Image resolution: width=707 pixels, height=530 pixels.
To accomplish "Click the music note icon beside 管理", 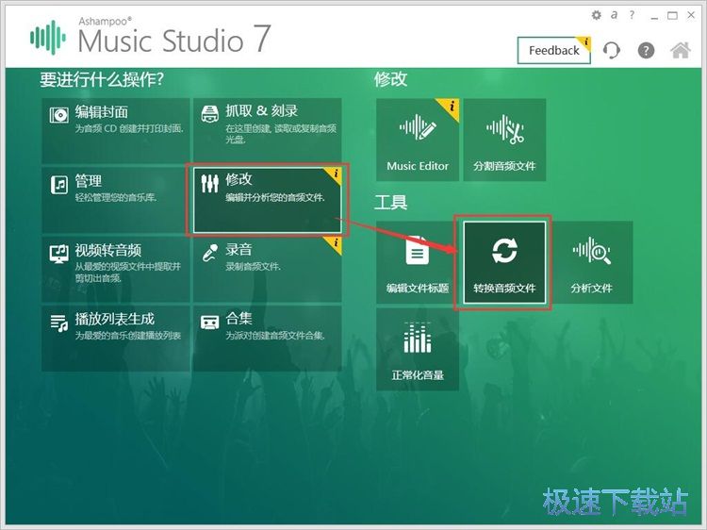I will pos(59,185).
